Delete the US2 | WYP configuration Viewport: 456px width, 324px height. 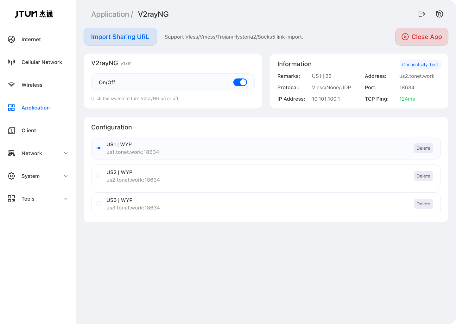[x=423, y=176]
